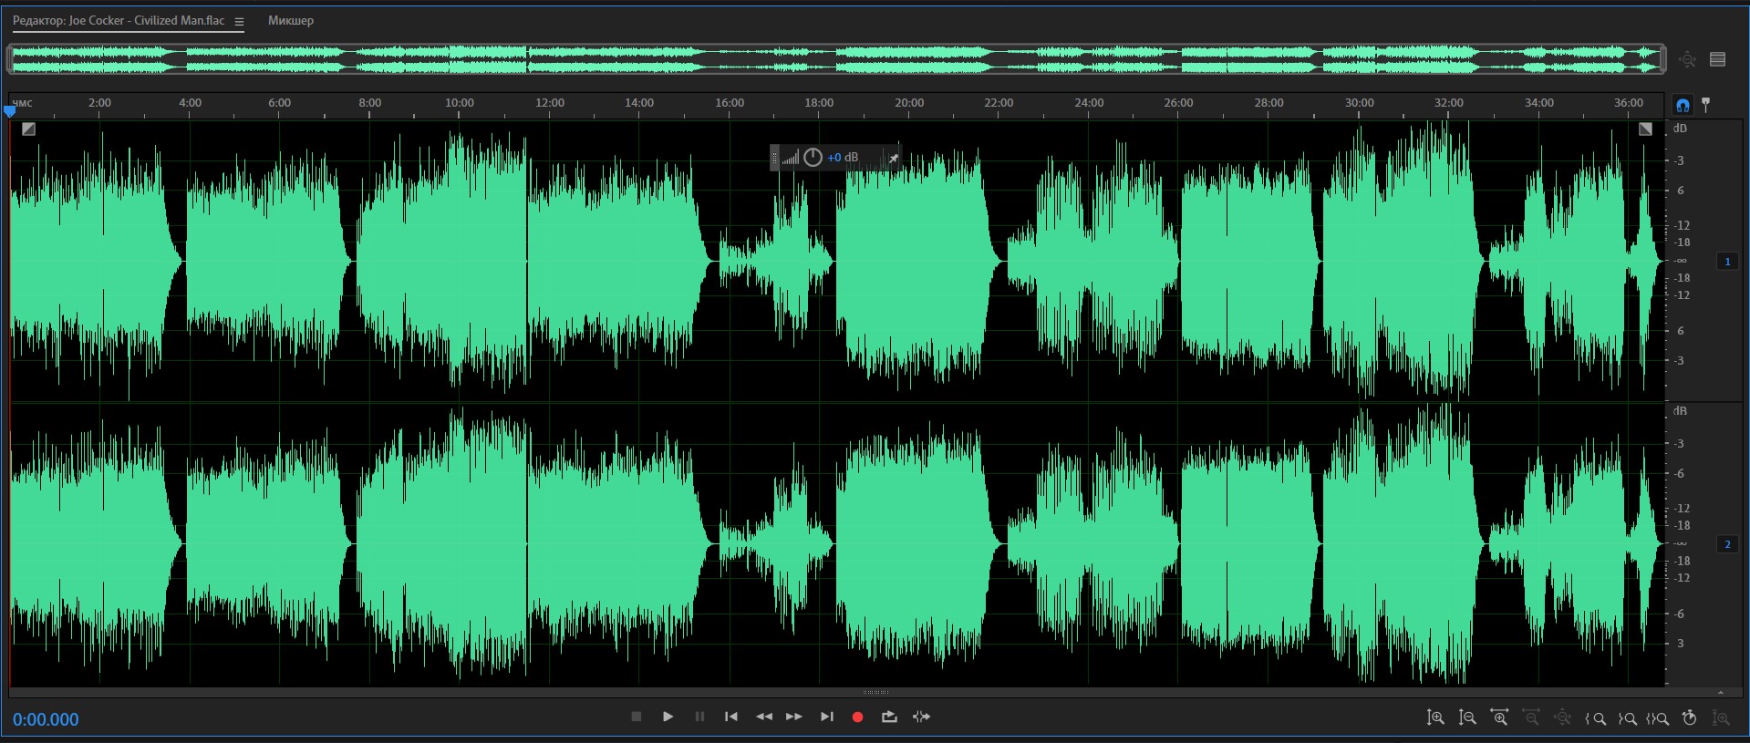Select the Редактор: Joe Cocker - Civilized Man.flac tab
This screenshot has width=1750, height=743.
(119, 20)
